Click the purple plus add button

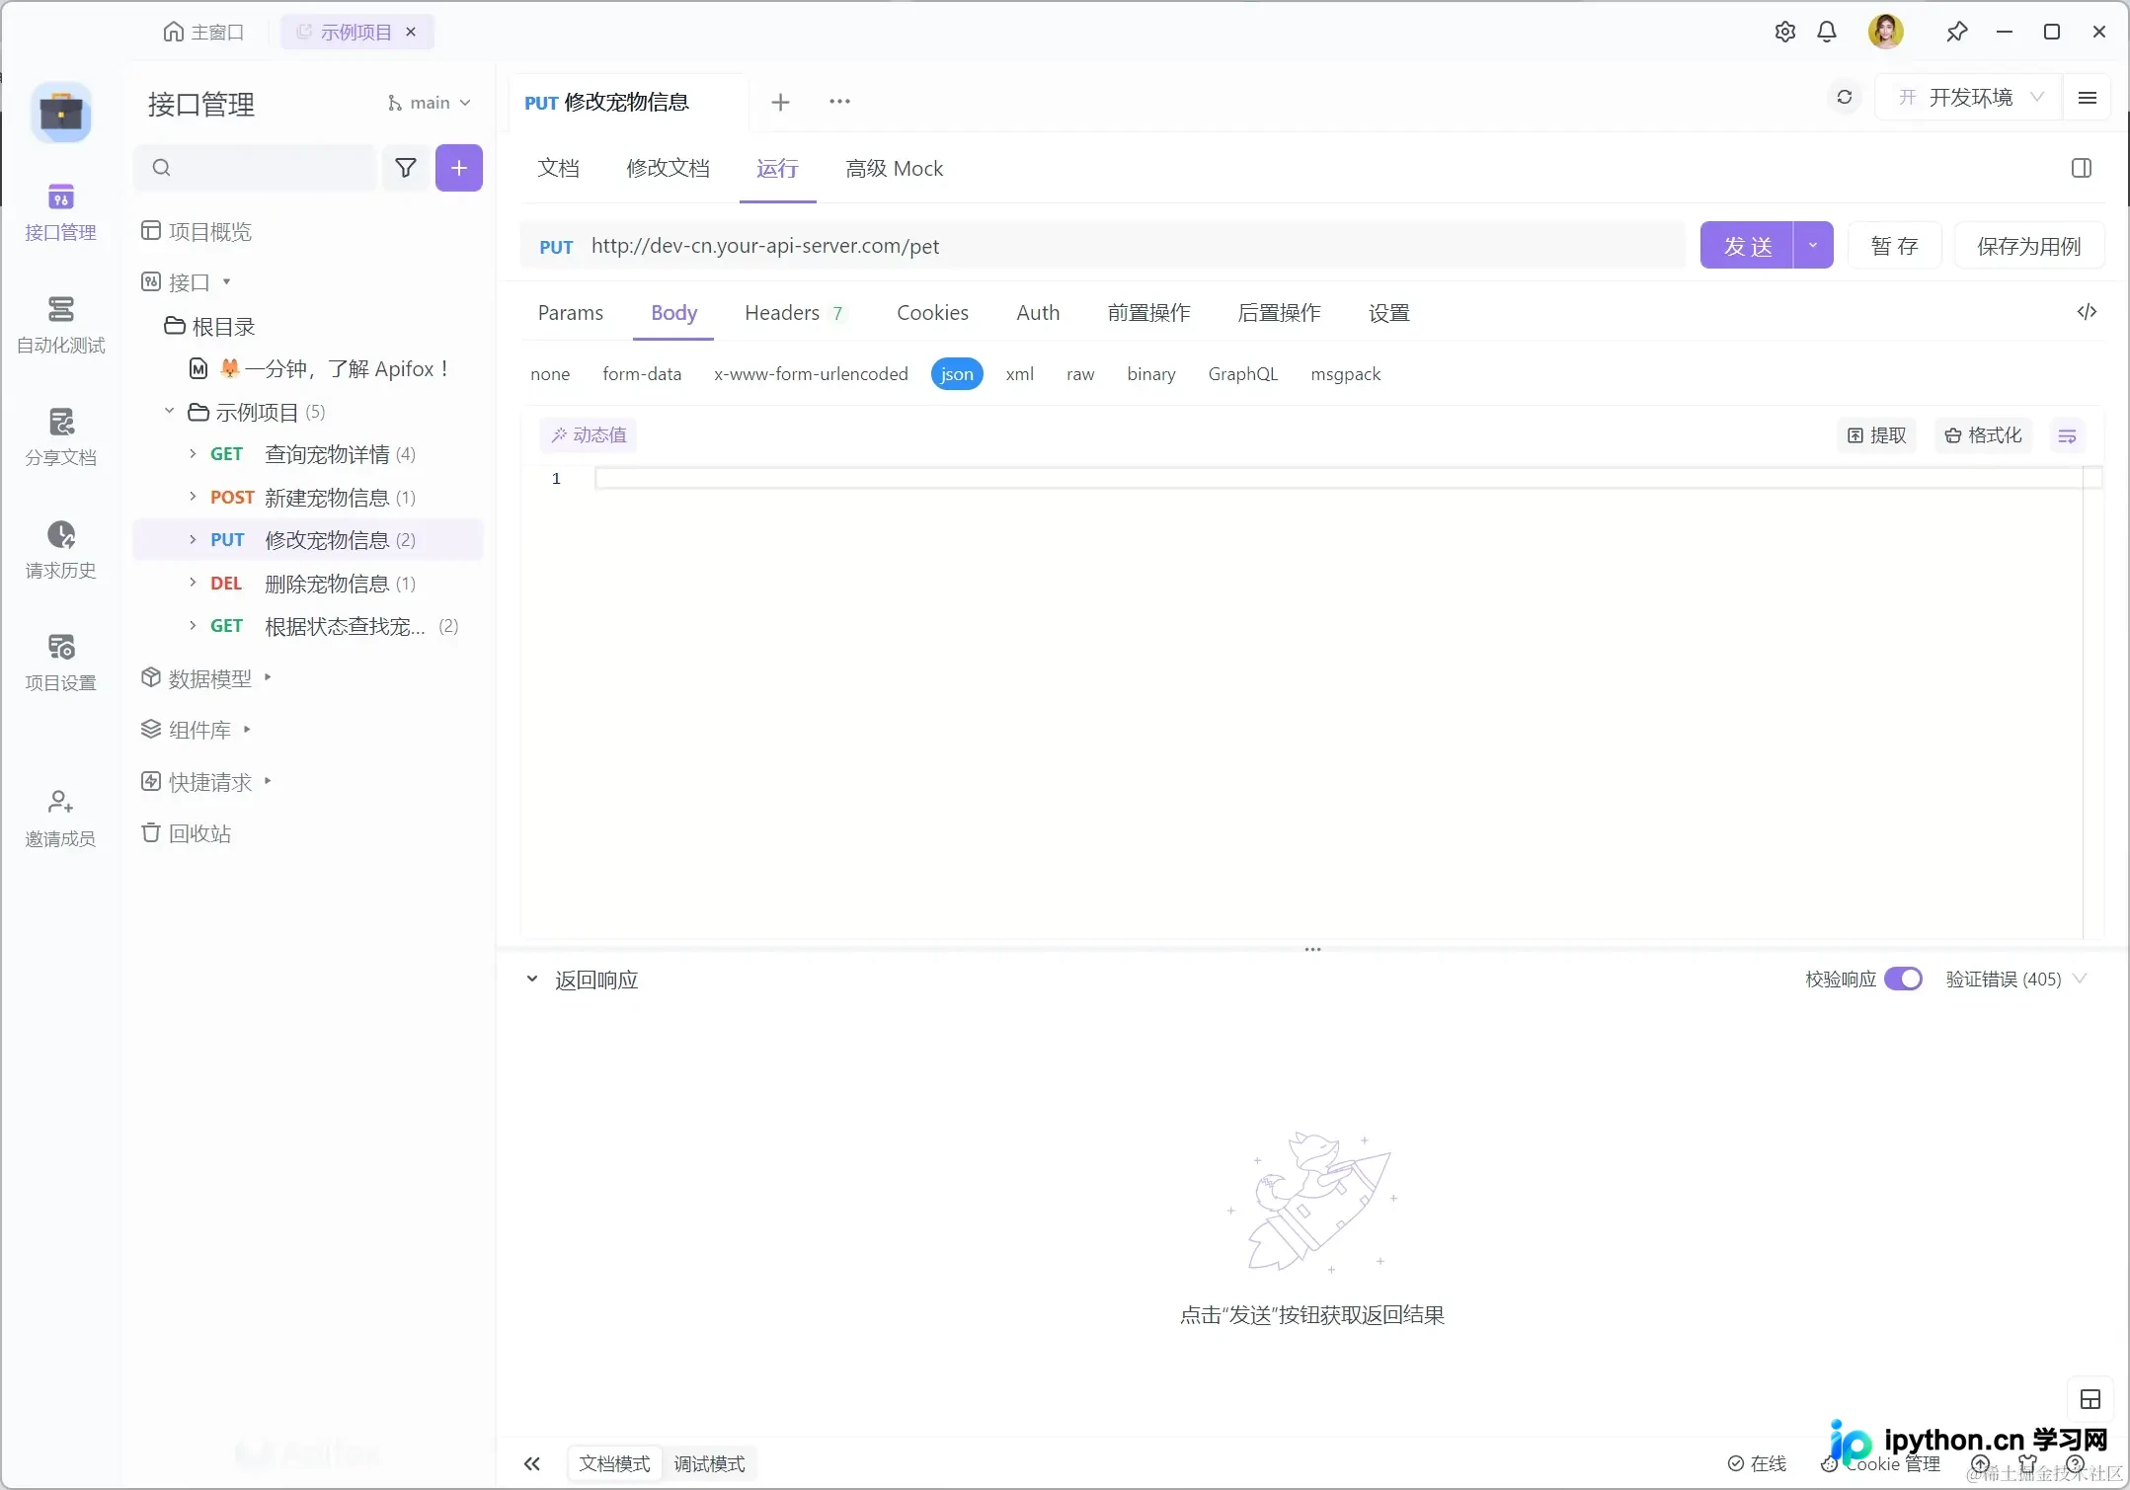459,168
